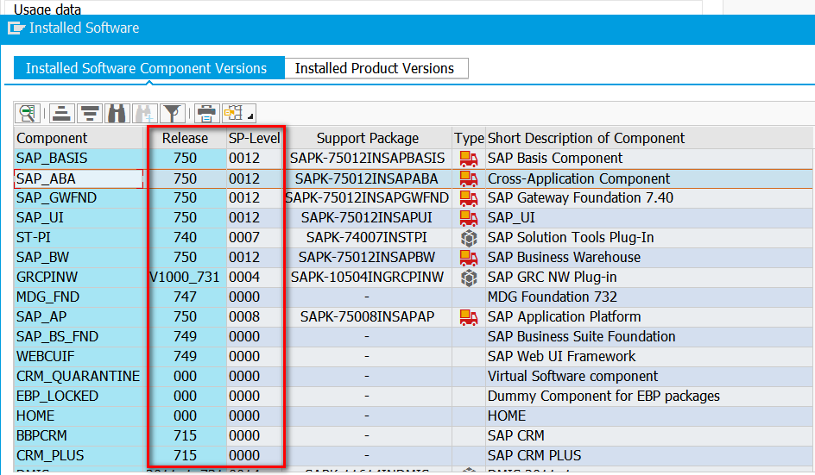Click support package SAPK-75012INSAPGWFND
Viewport: 815px width, 475px height.
pyautogui.click(x=367, y=197)
